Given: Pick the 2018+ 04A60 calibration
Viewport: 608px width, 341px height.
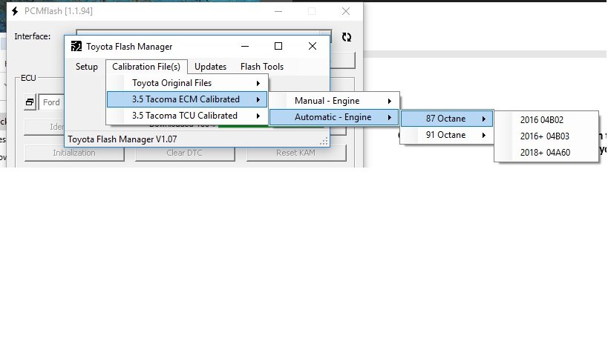Looking at the screenshot, I should (545, 153).
